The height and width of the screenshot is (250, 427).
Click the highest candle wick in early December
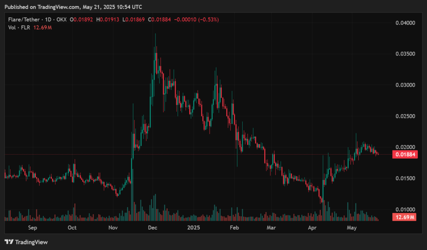click(x=156, y=37)
